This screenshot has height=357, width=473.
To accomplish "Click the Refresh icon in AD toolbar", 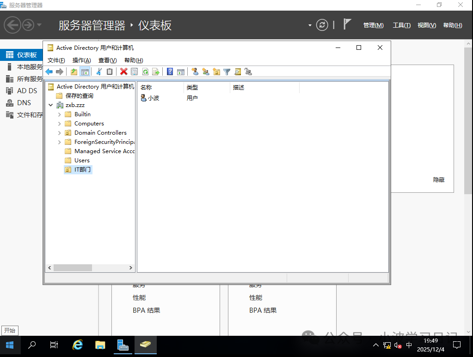I will coord(145,71).
